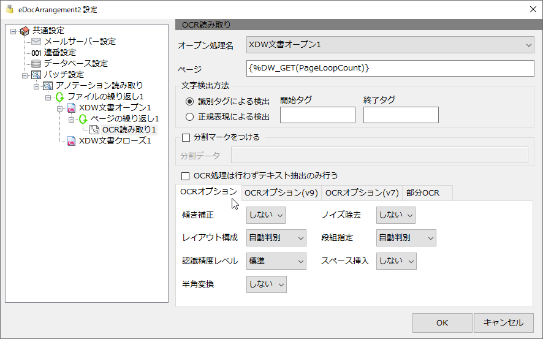
Task: Click the eDocArrangement2 title bar app icon
Action: [x=10, y=9]
